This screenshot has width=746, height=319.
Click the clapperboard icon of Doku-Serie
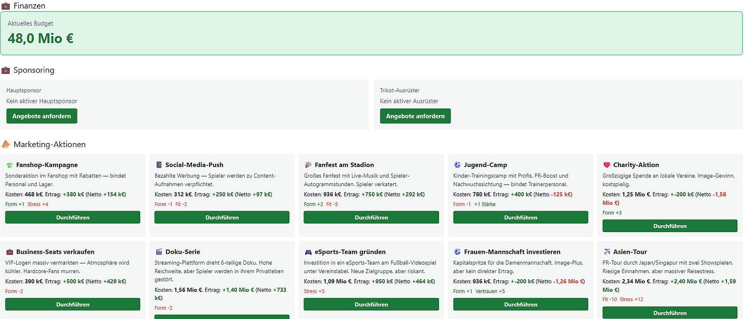coord(159,252)
